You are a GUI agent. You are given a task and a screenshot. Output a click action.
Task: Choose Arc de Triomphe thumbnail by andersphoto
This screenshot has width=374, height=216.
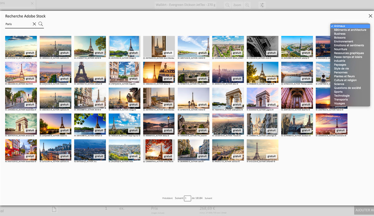pos(228,98)
